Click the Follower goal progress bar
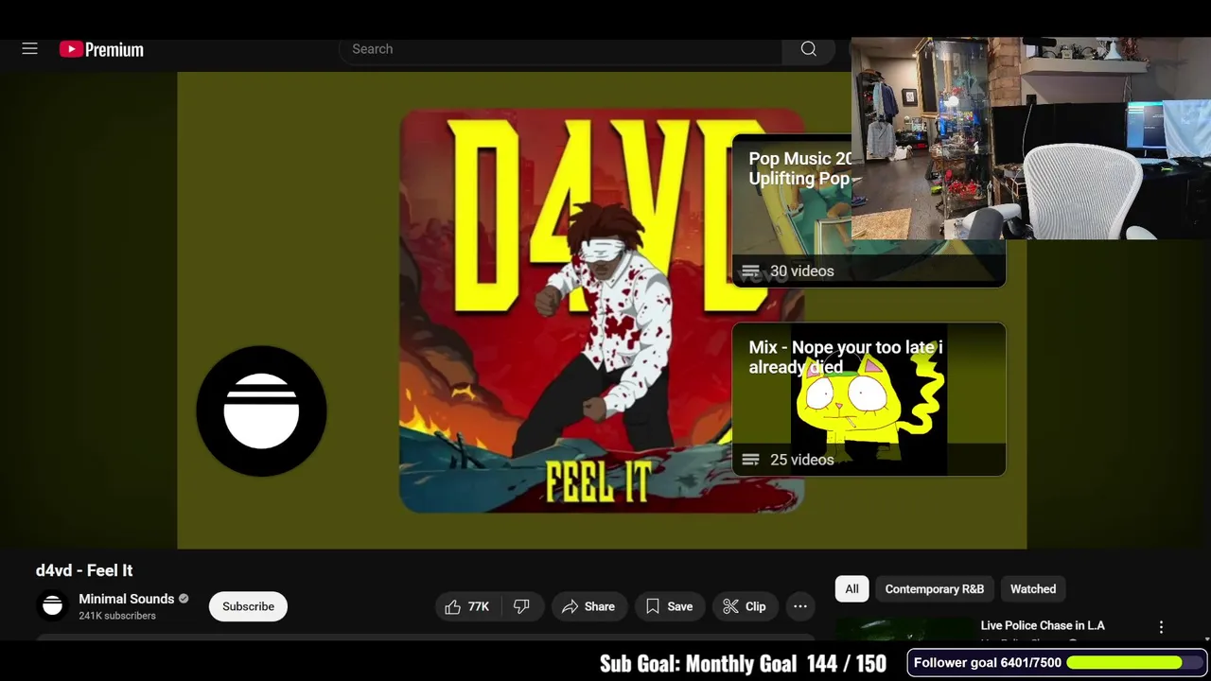Screen dimensions: 1211x681 [x=1133, y=662]
